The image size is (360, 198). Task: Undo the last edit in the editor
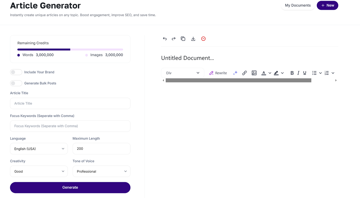(x=165, y=39)
